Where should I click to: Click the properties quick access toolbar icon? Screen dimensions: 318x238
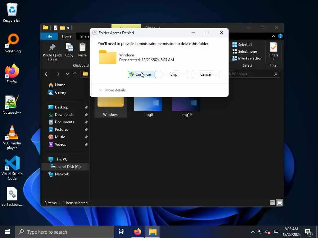click(x=55, y=28)
